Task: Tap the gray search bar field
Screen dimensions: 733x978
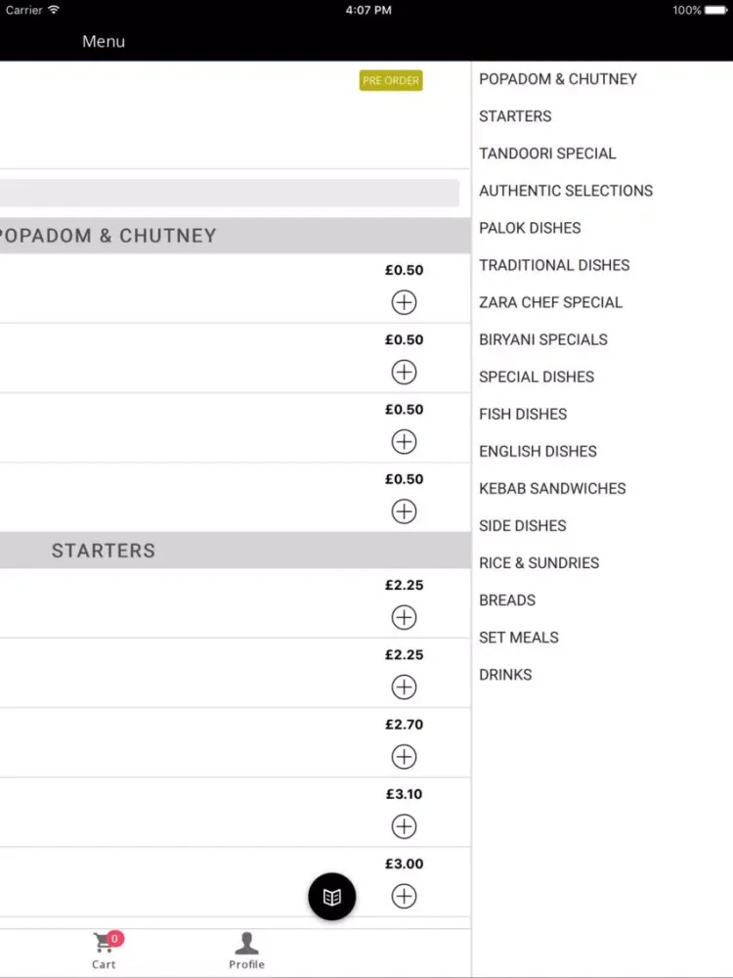Action: (x=230, y=193)
